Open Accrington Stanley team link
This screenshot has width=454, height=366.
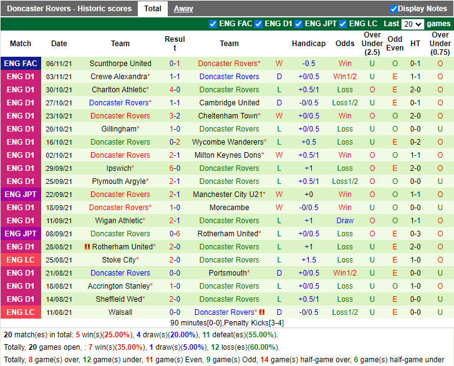point(118,286)
